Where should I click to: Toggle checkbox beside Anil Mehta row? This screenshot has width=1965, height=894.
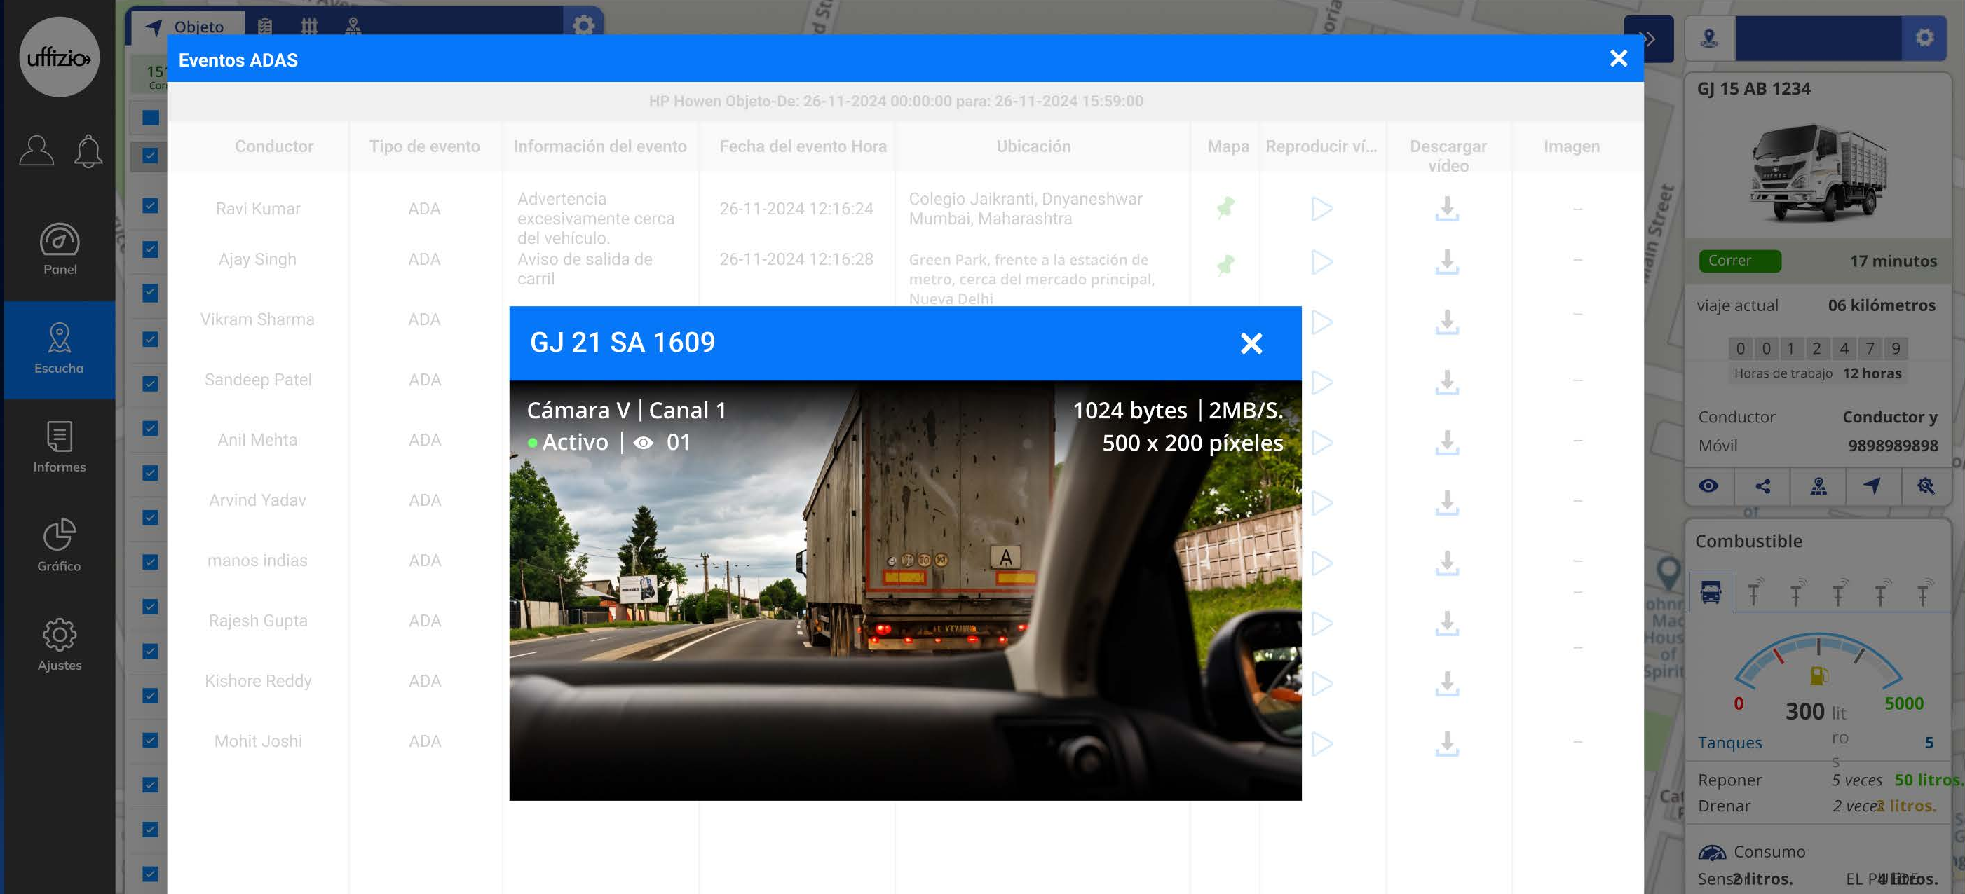pos(150,428)
